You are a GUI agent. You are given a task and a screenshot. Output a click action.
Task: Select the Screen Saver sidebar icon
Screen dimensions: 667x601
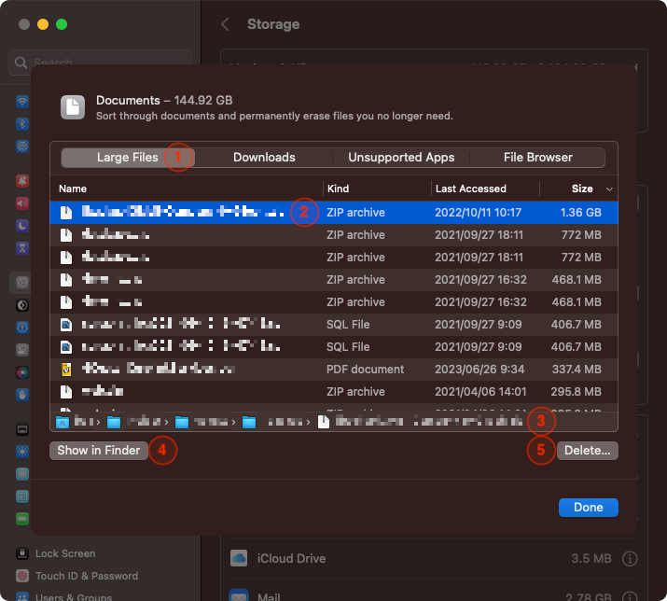pyautogui.click(x=22, y=496)
